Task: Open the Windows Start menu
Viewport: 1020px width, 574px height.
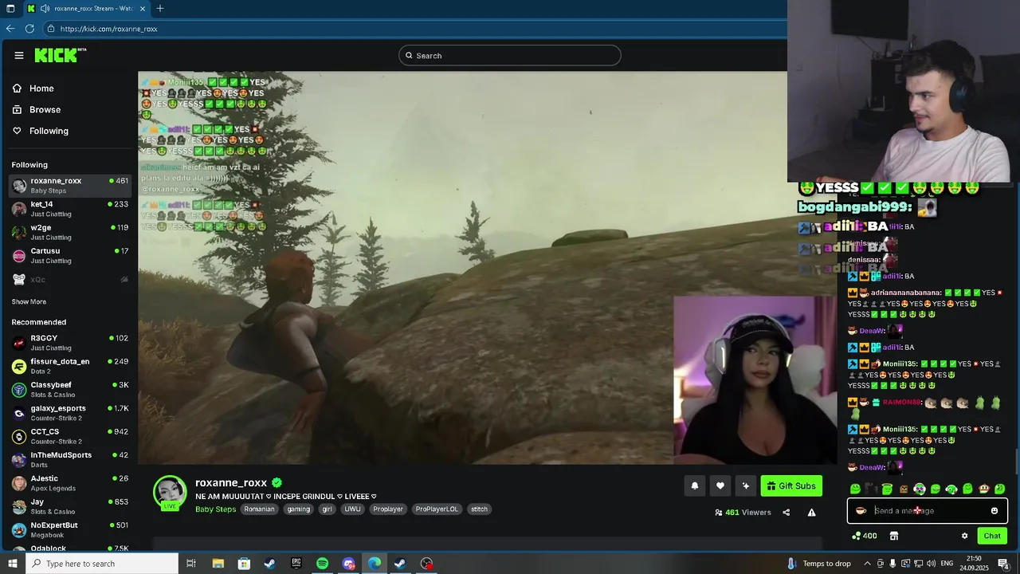Action: (x=11, y=564)
